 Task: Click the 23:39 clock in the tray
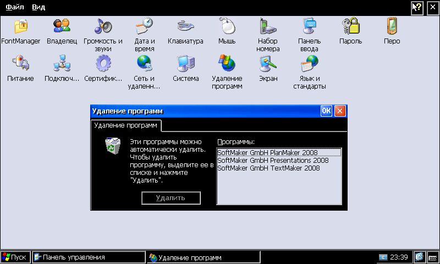[x=399, y=257]
